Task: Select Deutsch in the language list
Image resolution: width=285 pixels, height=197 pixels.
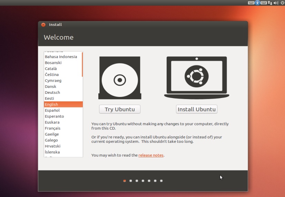Action: tap(52, 92)
